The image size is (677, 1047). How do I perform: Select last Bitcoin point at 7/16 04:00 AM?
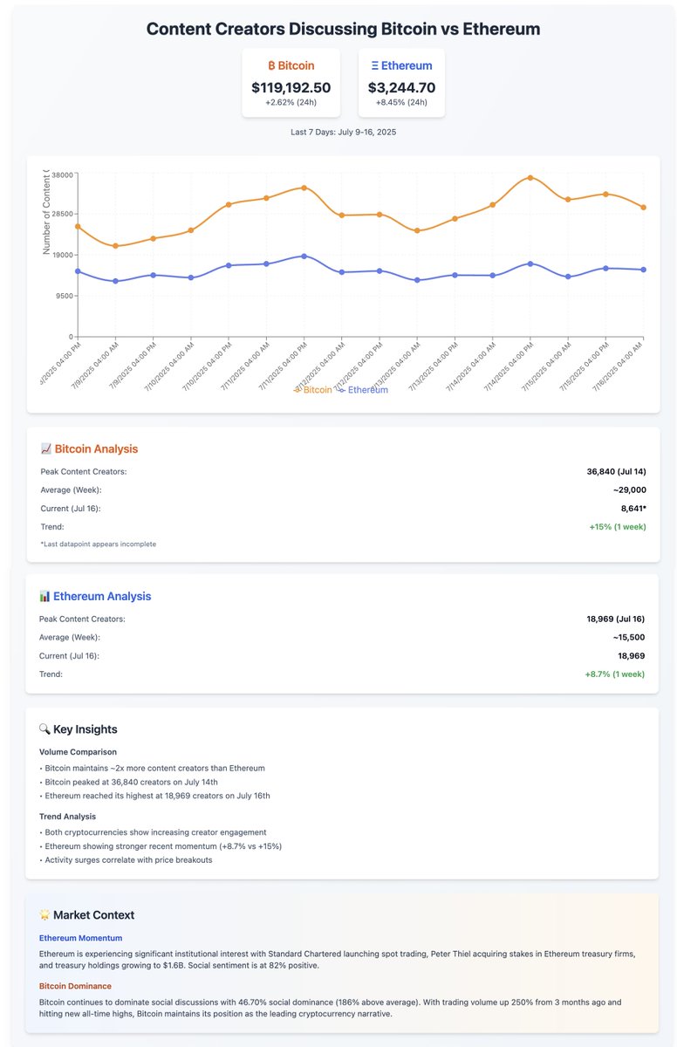(x=643, y=207)
